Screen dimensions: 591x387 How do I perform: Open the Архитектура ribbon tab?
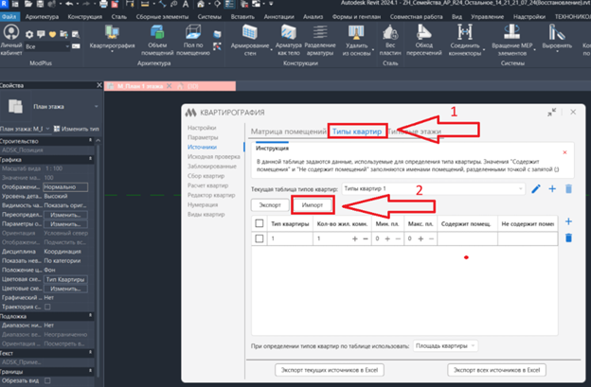pos(42,17)
